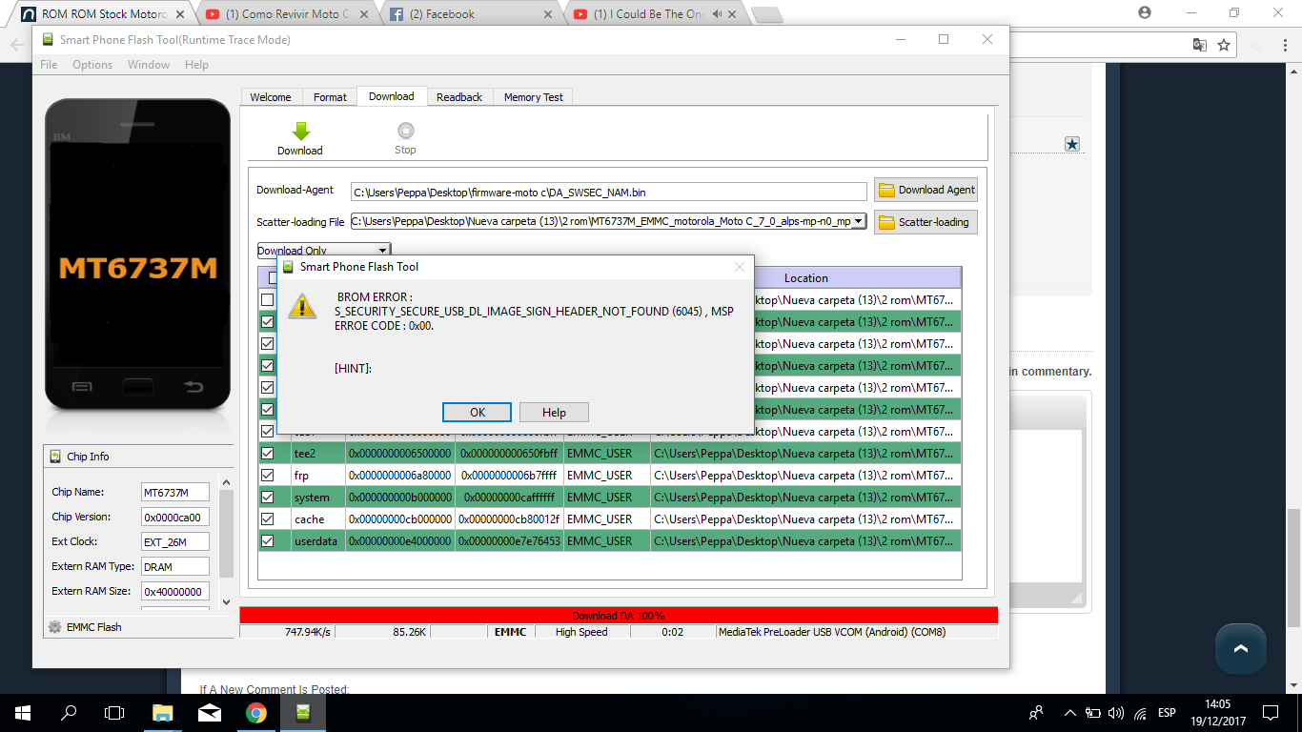Screen dimensions: 1302x732
Task: Expand the Scatter-loading File dropdown
Action: point(858,221)
